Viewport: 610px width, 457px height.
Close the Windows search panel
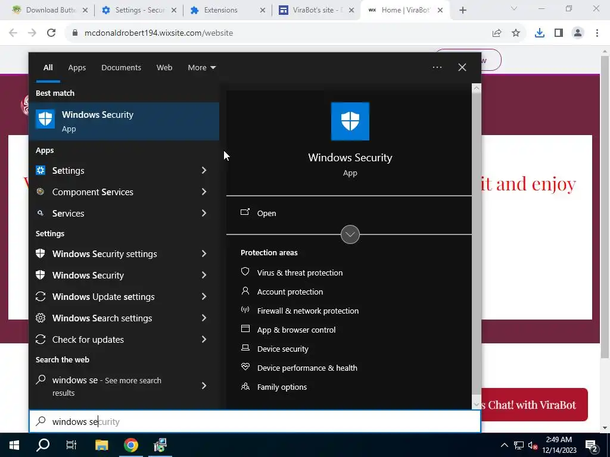(462, 67)
